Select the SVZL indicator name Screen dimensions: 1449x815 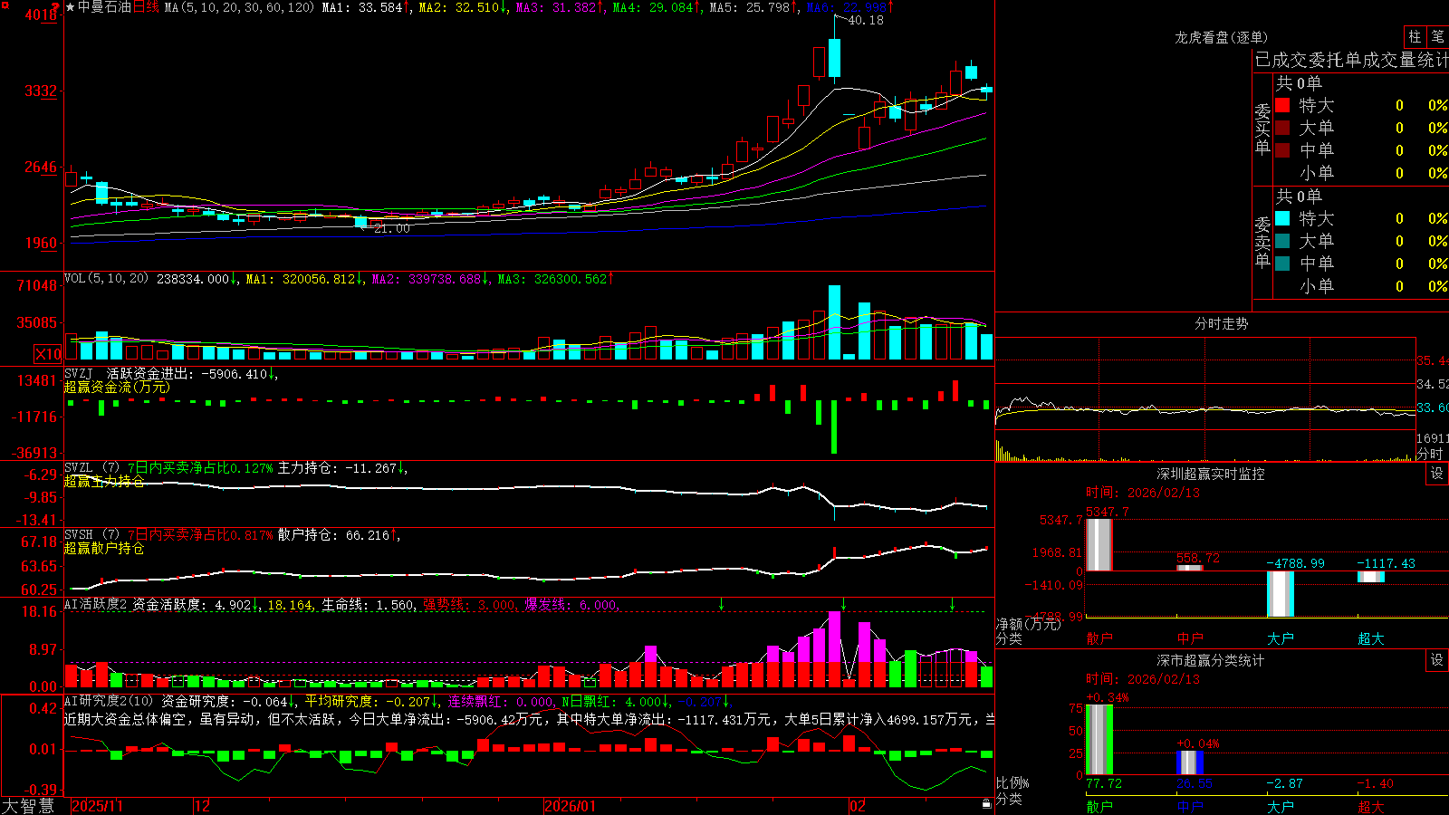[x=78, y=468]
